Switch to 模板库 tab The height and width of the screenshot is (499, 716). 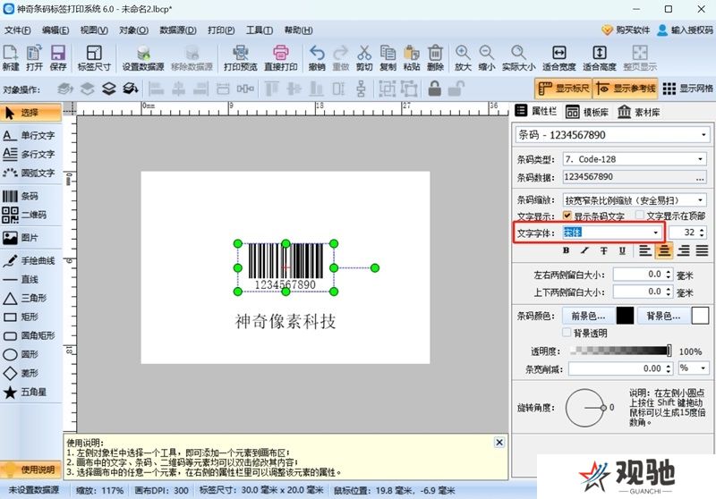pyautogui.click(x=587, y=112)
